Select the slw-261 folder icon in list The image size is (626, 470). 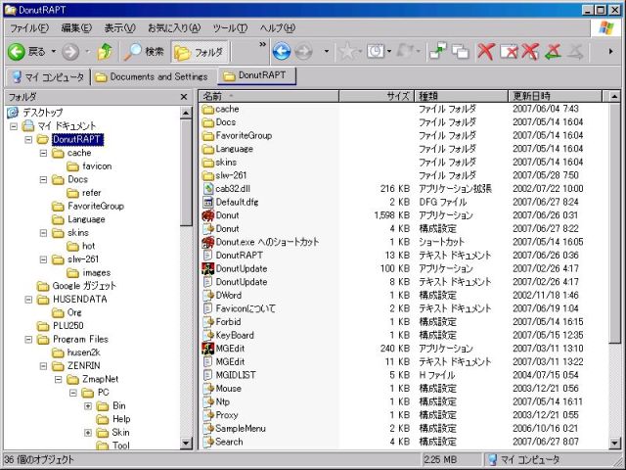pyautogui.click(x=208, y=175)
